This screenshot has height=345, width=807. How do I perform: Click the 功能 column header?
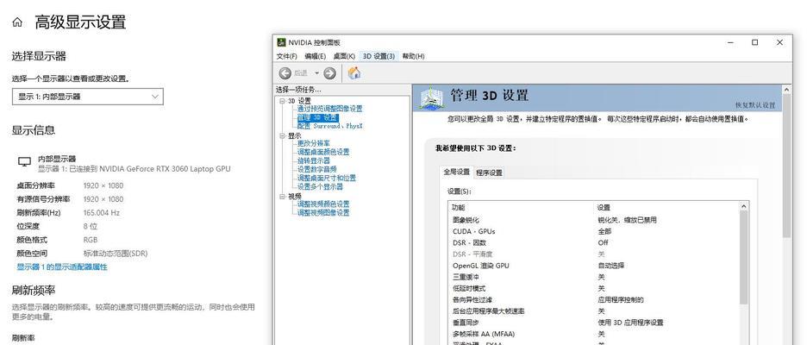click(x=458, y=207)
